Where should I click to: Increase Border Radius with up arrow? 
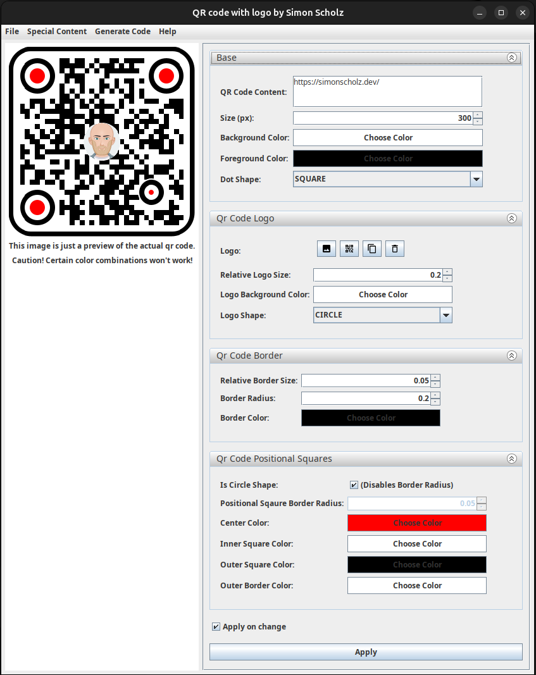click(x=435, y=395)
